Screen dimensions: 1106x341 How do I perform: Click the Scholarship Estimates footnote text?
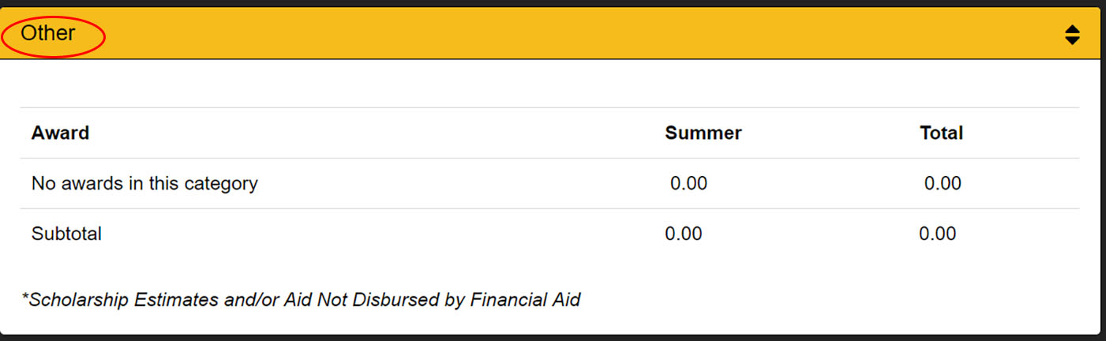(x=301, y=300)
